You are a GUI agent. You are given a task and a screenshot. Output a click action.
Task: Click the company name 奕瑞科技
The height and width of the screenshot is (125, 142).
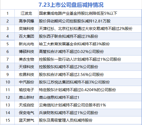26,29
